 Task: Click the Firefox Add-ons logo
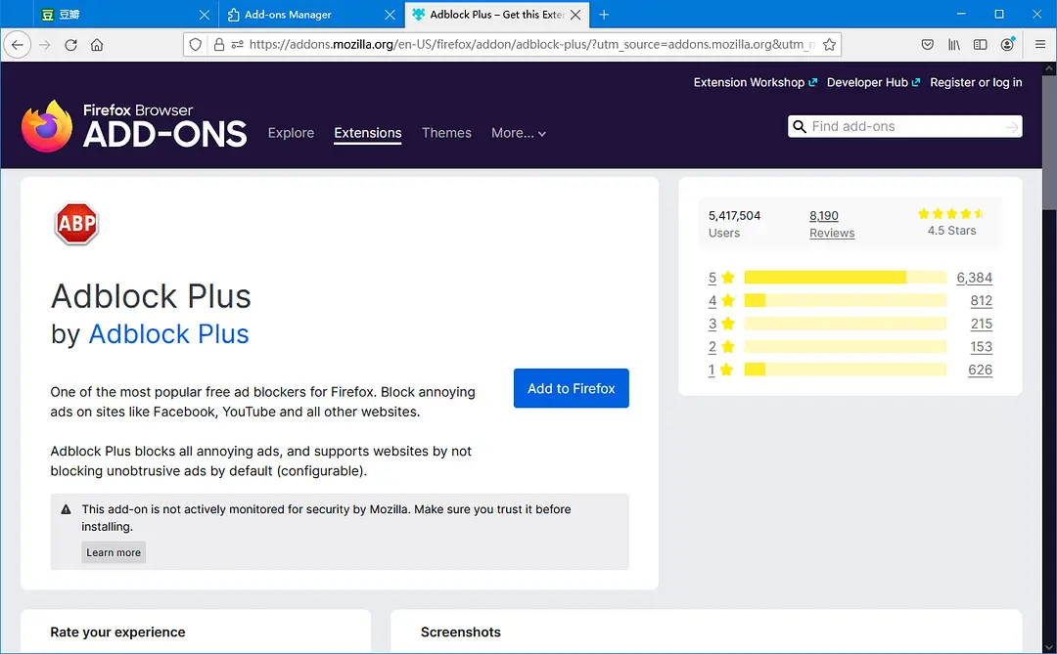(x=134, y=126)
